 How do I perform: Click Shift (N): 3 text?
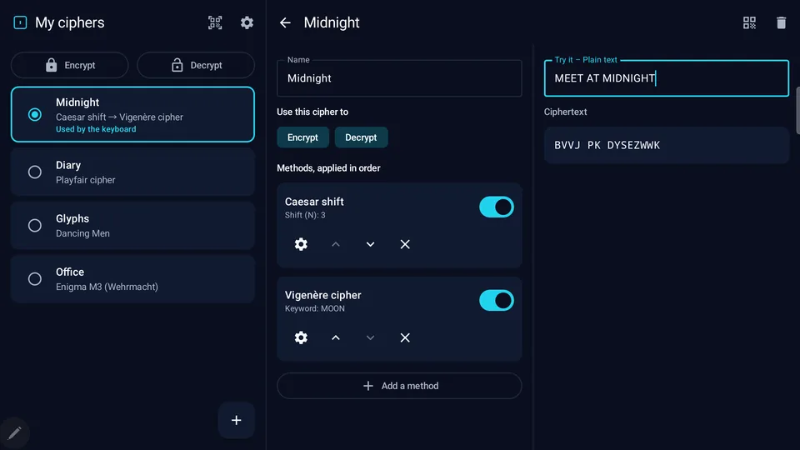coord(305,215)
